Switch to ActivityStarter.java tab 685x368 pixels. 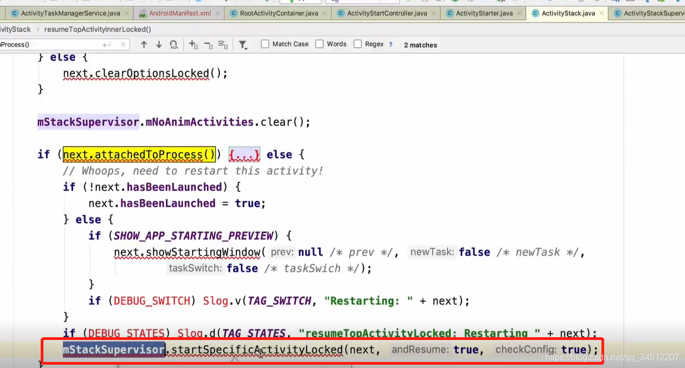pos(484,13)
